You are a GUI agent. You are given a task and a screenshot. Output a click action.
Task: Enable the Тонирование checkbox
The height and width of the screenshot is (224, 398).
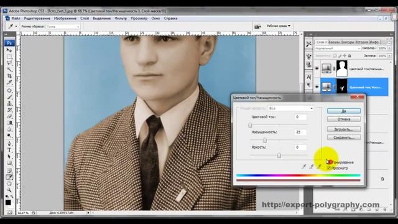click(x=328, y=162)
